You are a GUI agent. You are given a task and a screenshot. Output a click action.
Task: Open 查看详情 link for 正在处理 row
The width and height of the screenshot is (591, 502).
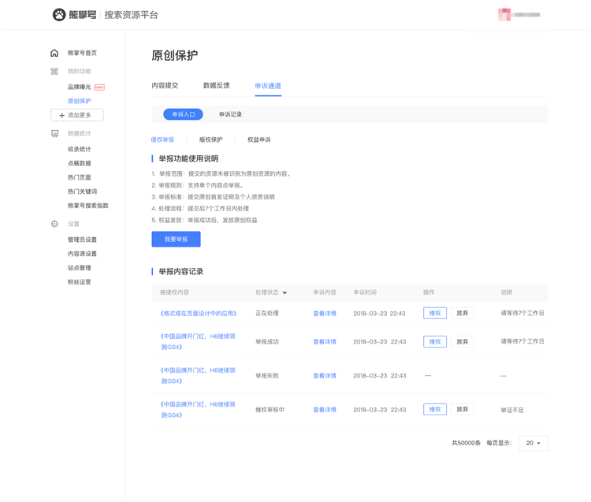(325, 314)
